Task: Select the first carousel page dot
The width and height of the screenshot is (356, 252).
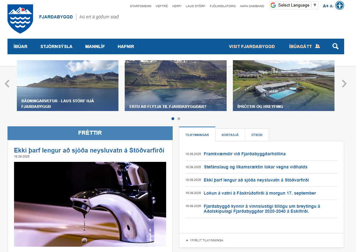Action: click(x=173, y=119)
